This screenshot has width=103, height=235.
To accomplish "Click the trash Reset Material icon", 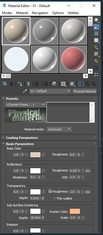I will pos(28,84).
